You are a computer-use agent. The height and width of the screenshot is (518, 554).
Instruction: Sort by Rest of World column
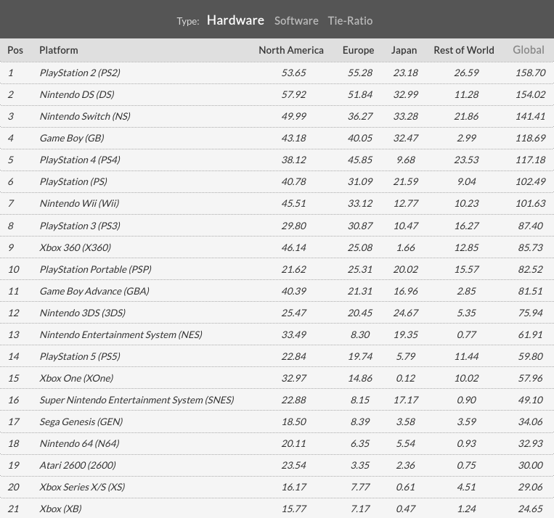(x=464, y=50)
